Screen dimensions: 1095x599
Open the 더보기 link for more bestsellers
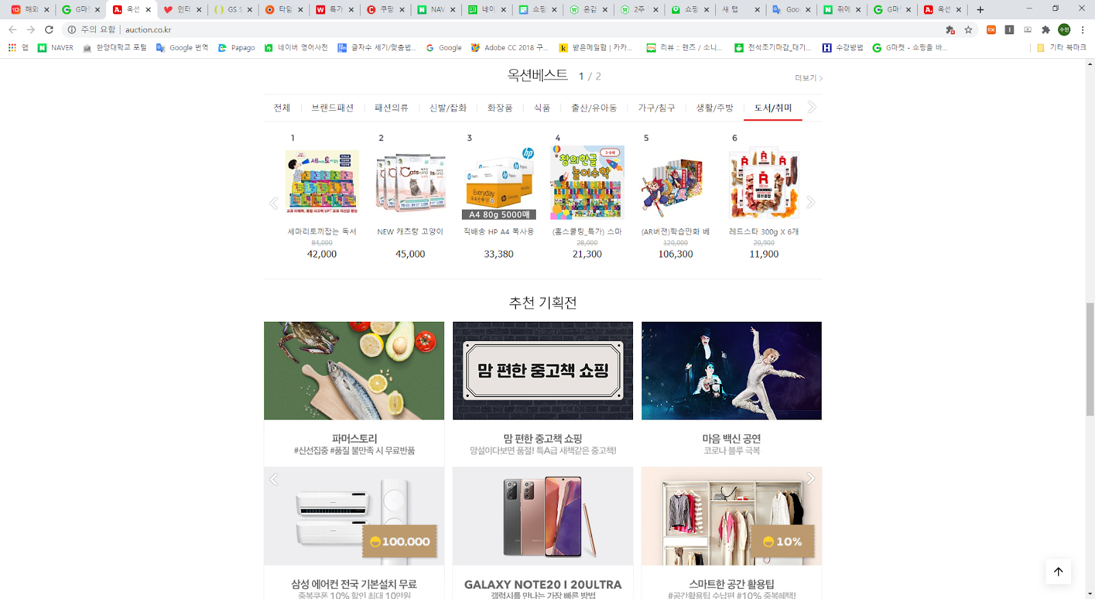pyautogui.click(x=808, y=78)
